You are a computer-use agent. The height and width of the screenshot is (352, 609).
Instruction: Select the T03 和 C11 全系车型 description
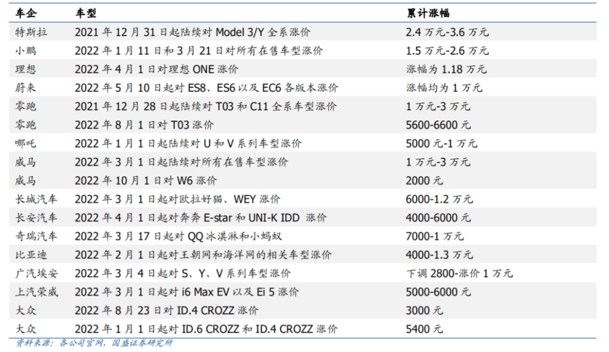(206, 106)
